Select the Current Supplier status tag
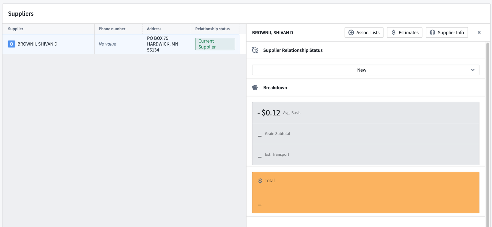The image size is (492, 227). 215,44
